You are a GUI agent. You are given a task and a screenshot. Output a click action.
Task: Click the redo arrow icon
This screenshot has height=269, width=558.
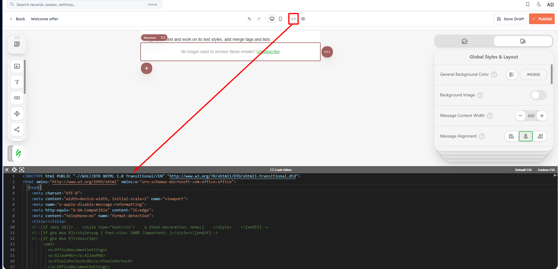[259, 19]
